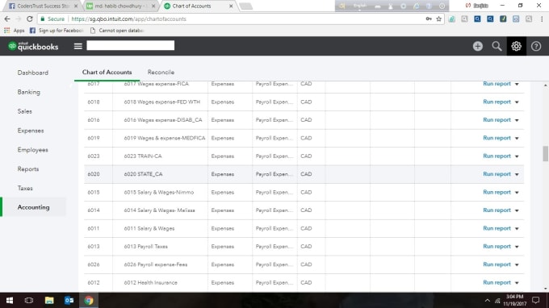Click the browser address bar URL
Screen dimensions: 549x308
pyautogui.click(x=129, y=19)
